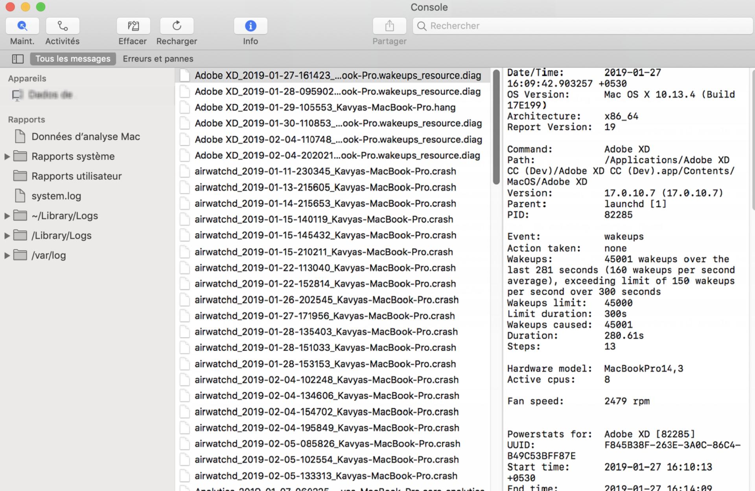The width and height of the screenshot is (755, 491).
Task: Expand the Rapports système tree item
Action: tap(6, 156)
